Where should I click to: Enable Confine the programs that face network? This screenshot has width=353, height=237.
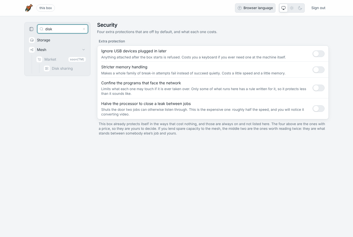(x=319, y=88)
